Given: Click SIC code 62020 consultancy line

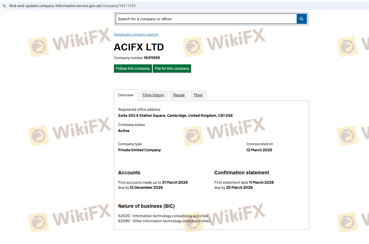Looking at the screenshot, I should tap(163, 216).
